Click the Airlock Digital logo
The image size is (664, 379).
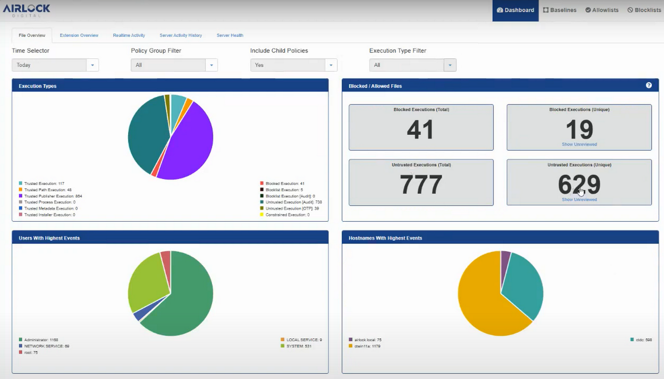click(x=26, y=9)
